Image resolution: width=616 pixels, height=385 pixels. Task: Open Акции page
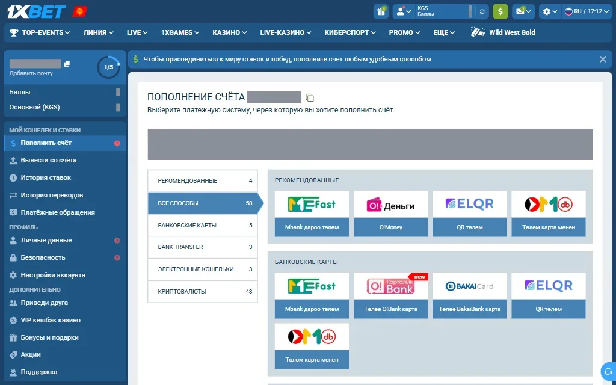65,354
